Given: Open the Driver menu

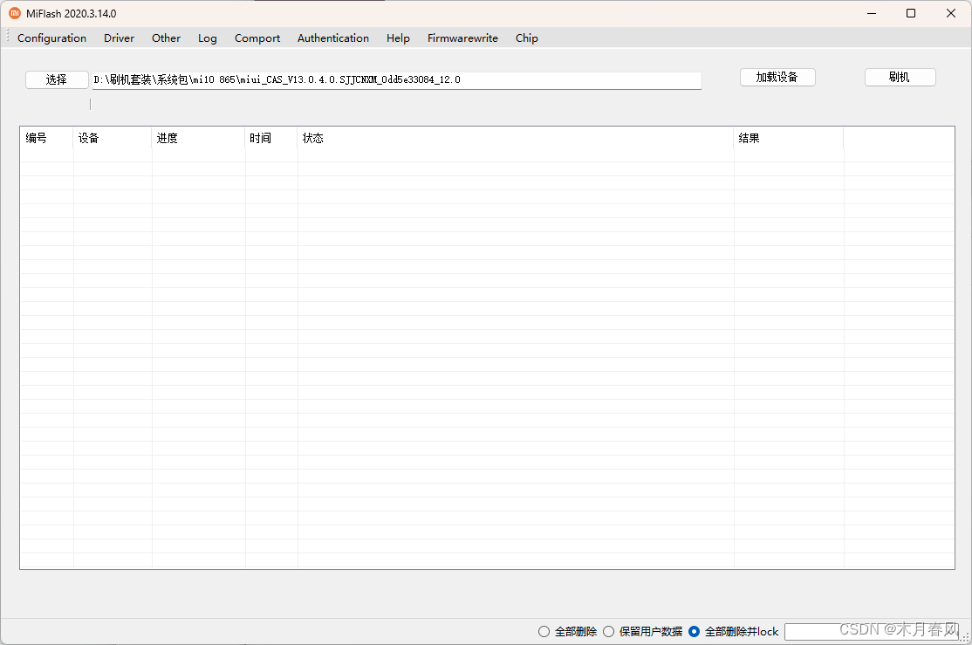Looking at the screenshot, I should click(x=119, y=38).
